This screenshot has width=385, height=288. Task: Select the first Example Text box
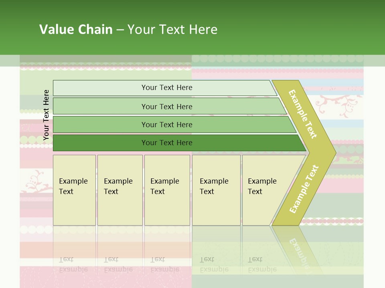coord(74,190)
